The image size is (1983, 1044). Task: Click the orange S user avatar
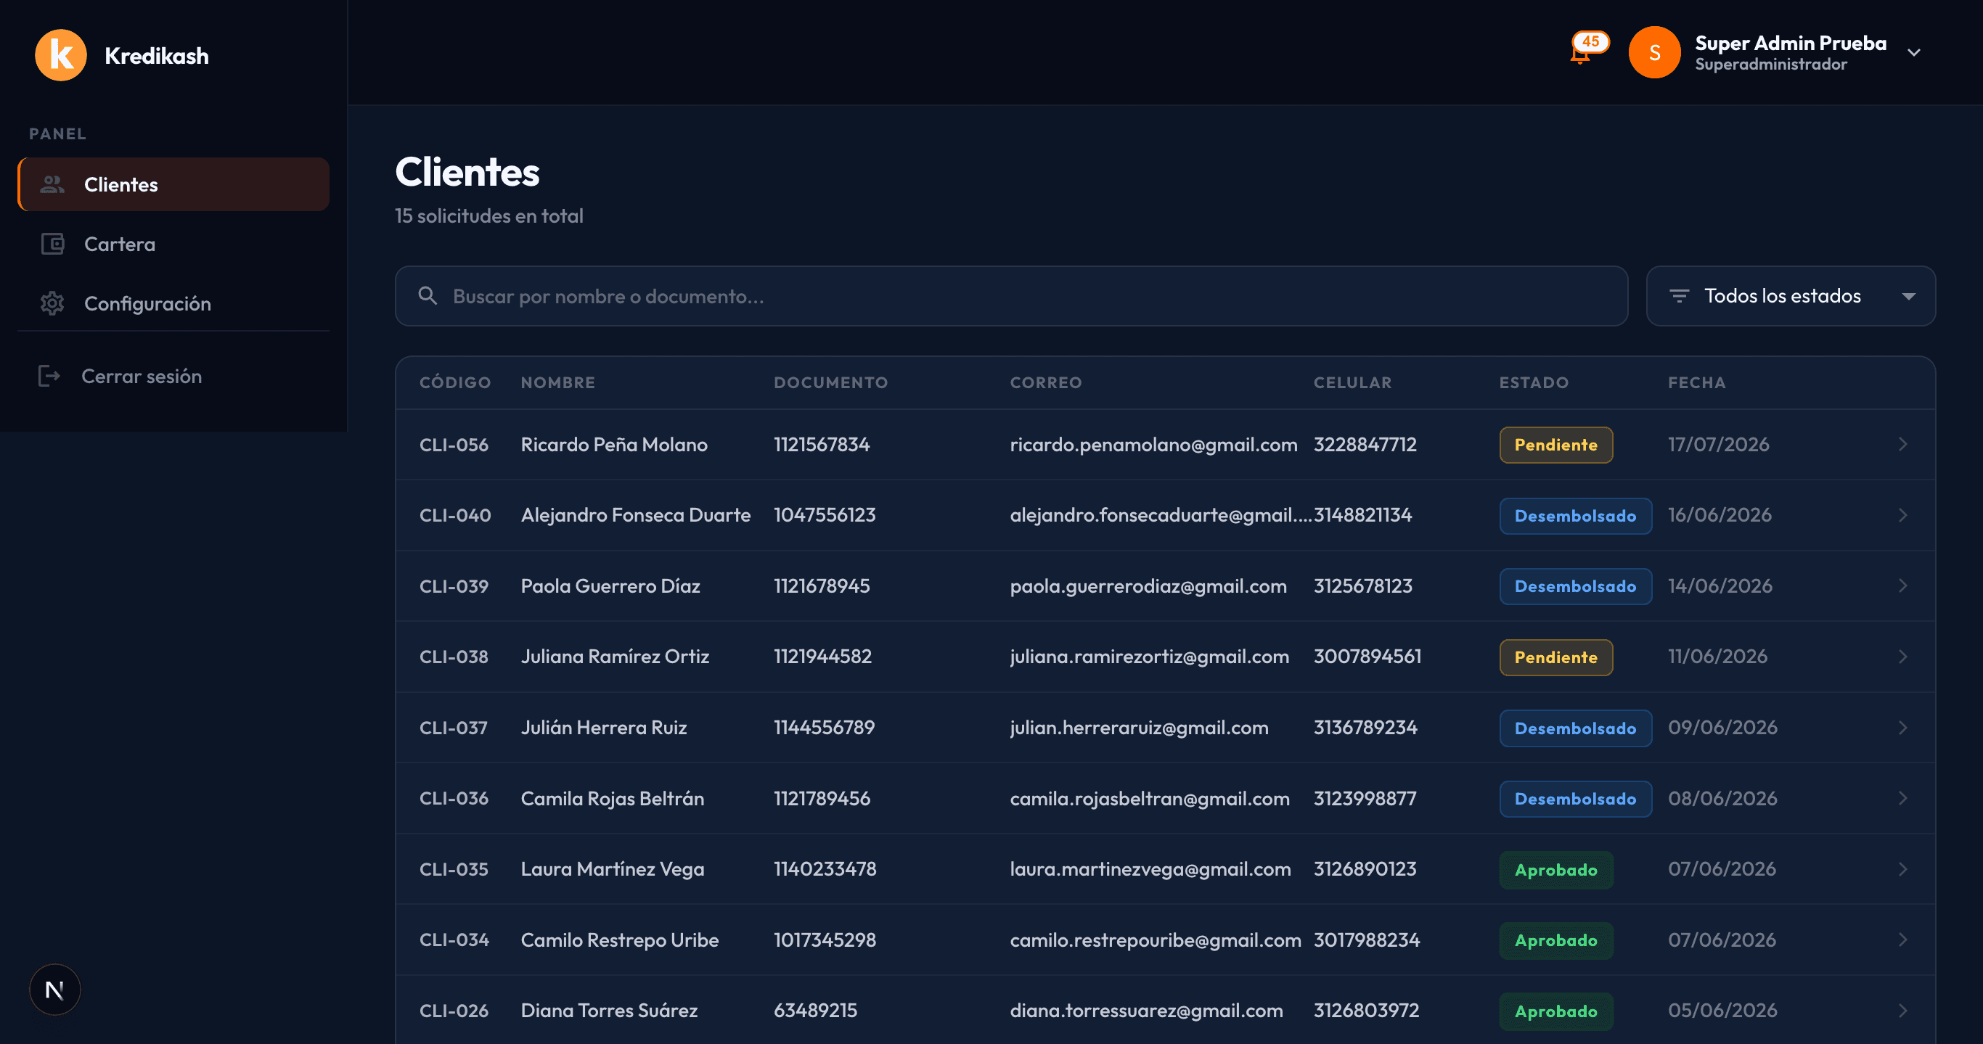(1654, 52)
